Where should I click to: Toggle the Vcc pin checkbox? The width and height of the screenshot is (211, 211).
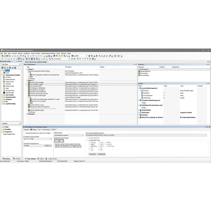[90, 148]
